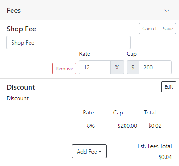Click the Total column header in Discount
Screen dimensions: 179x166
pyautogui.click(x=150, y=113)
